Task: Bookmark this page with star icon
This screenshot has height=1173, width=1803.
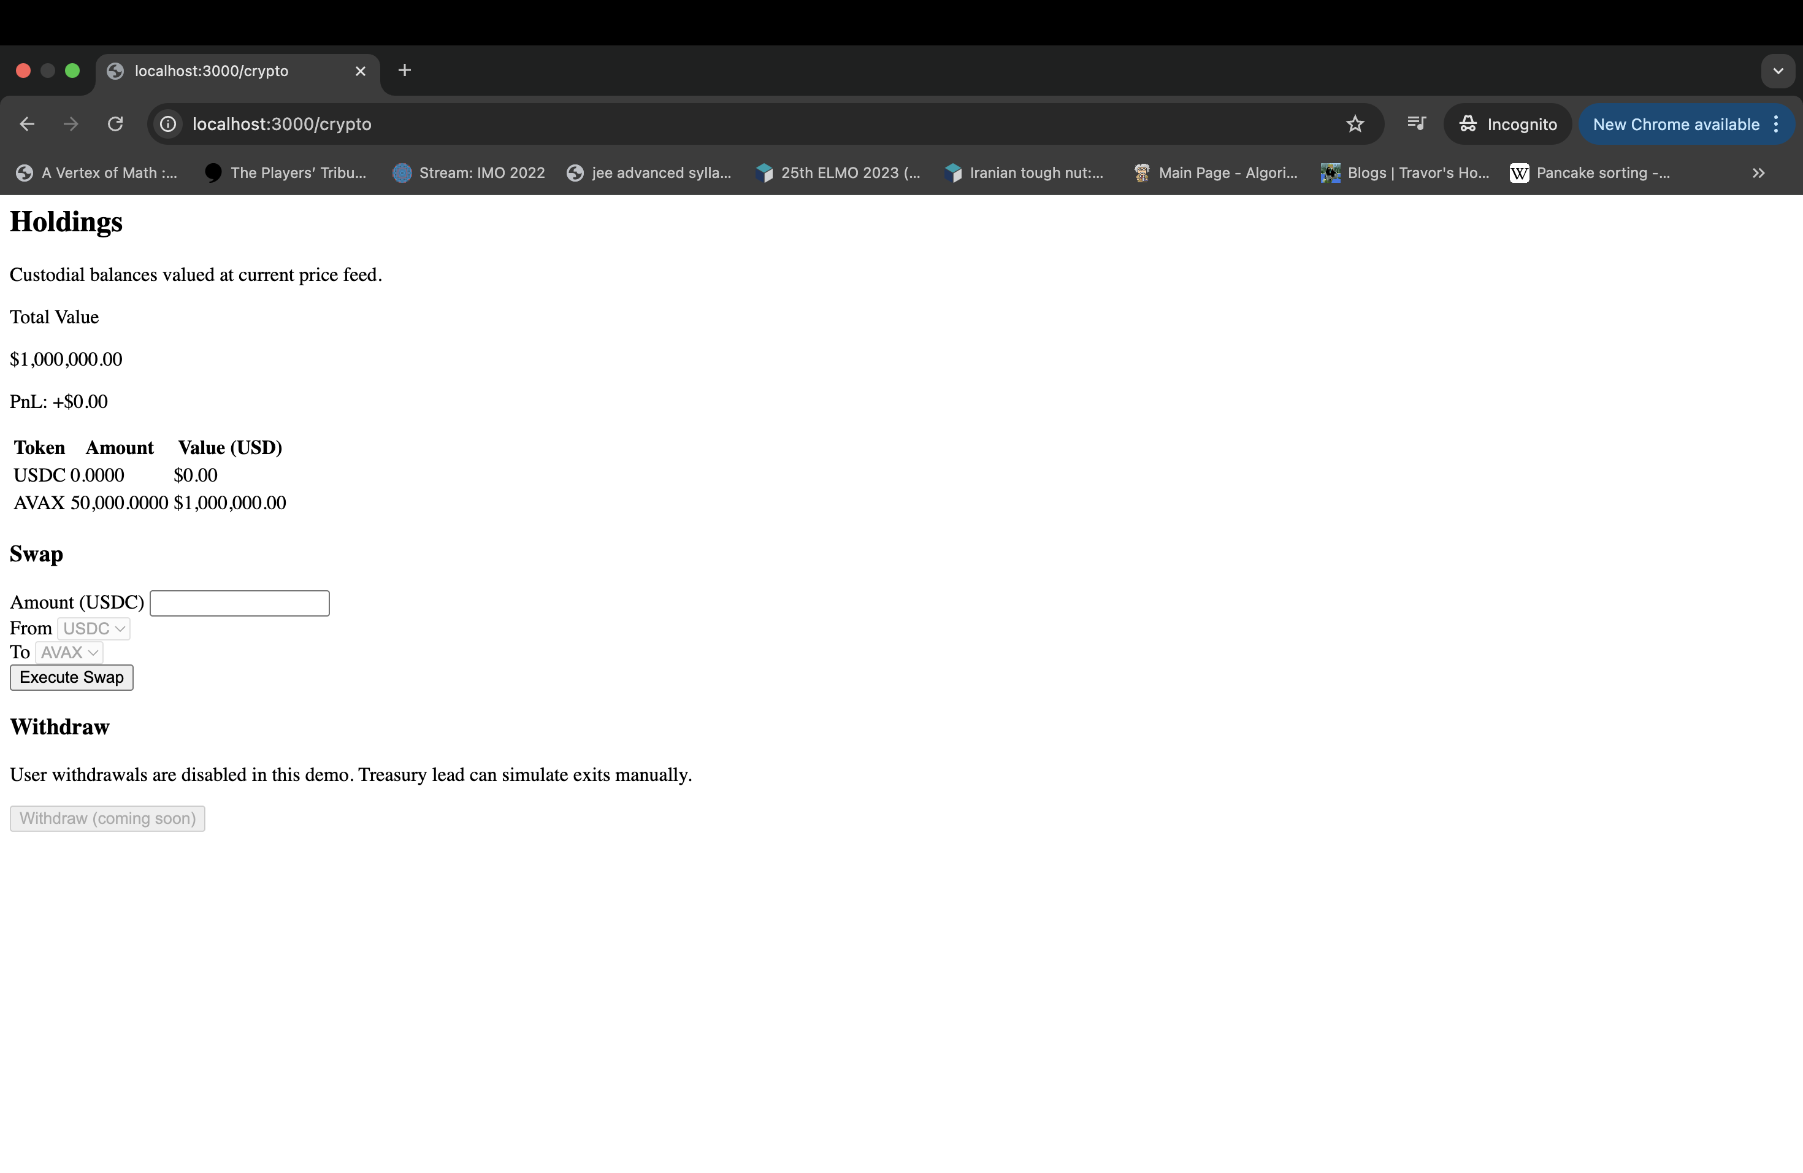Action: (x=1355, y=125)
